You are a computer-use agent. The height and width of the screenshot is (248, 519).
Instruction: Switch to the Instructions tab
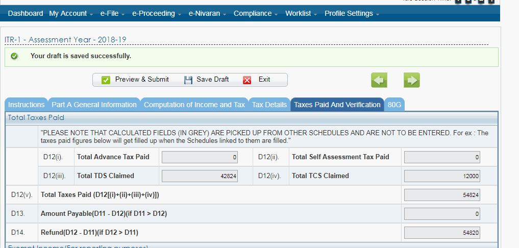pos(27,105)
